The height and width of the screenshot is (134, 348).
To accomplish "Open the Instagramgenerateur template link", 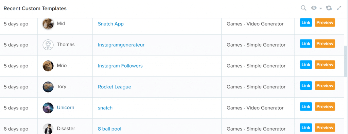I will tap(121, 45).
